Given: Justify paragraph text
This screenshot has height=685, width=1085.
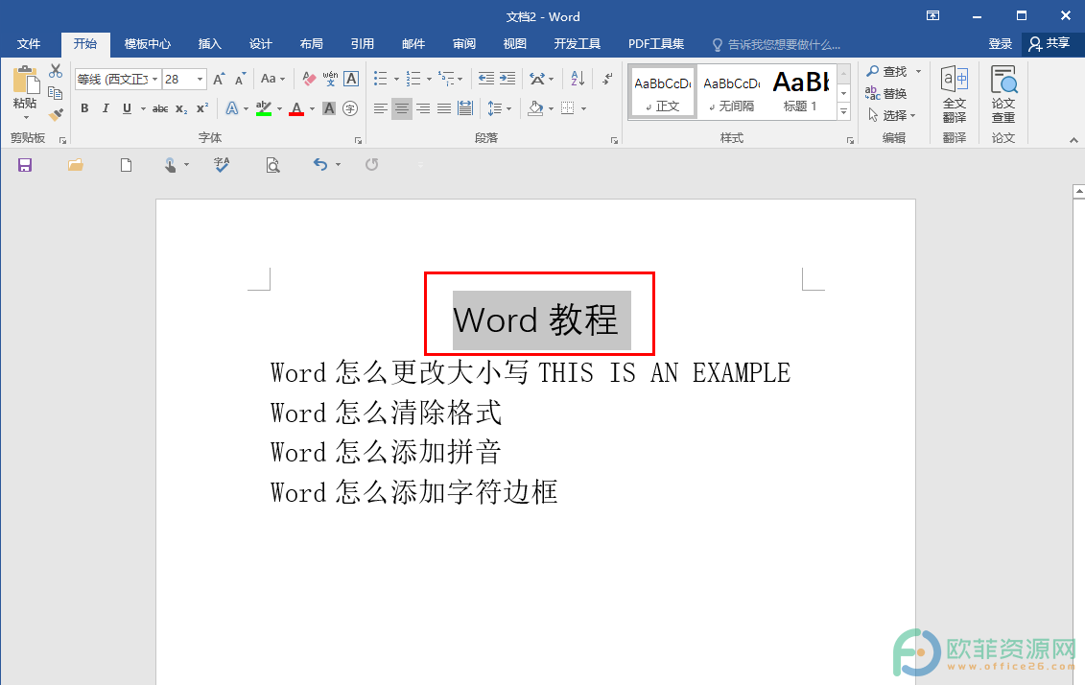Looking at the screenshot, I should pos(444,108).
